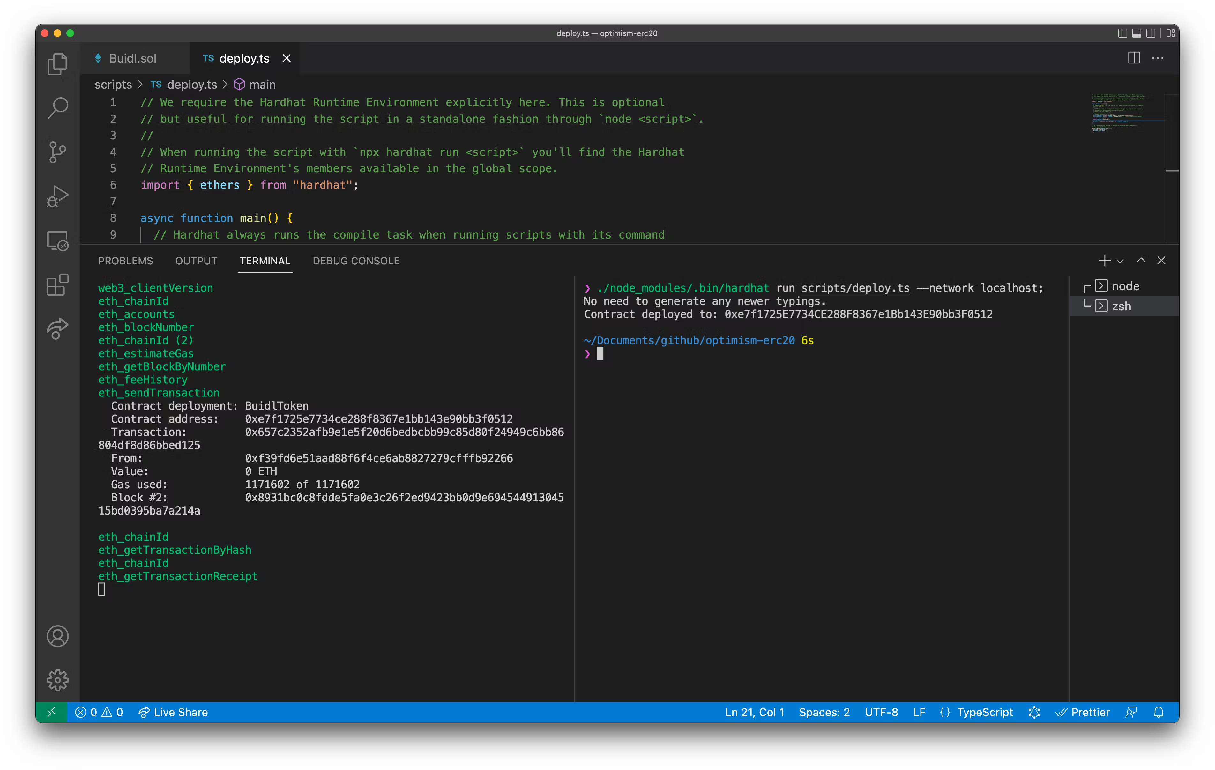Change end of line sequence LF
The height and width of the screenshot is (770, 1215).
click(919, 712)
